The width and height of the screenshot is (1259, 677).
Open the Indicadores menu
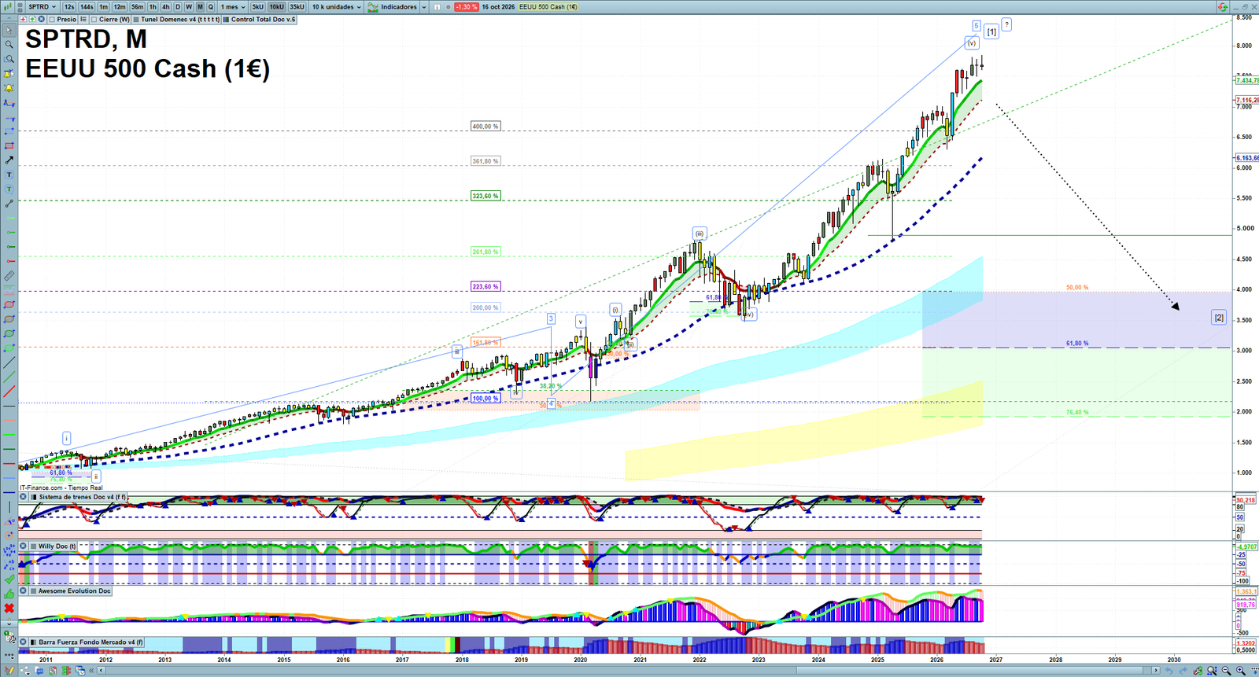(393, 7)
